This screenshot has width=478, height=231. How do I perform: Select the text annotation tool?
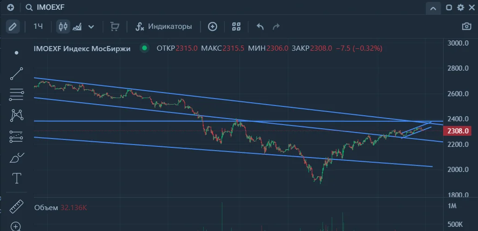coord(16,178)
